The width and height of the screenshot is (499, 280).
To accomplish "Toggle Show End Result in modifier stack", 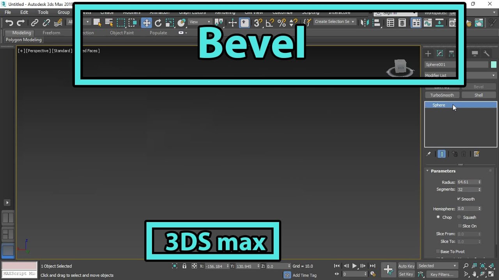I will tap(442, 154).
